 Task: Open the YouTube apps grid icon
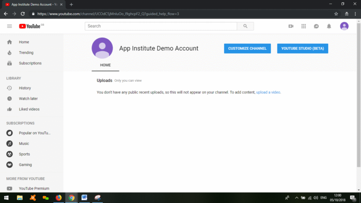[304, 26]
